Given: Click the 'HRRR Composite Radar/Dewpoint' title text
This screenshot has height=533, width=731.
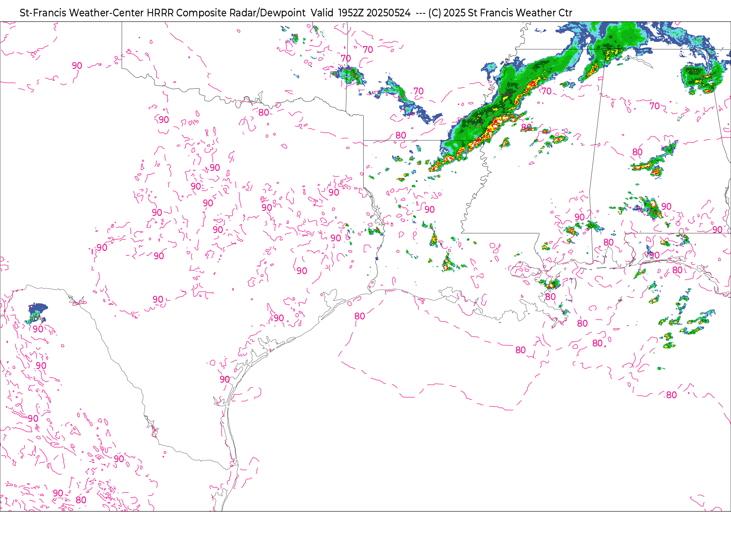Looking at the screenshot, I should coord(226,13).
